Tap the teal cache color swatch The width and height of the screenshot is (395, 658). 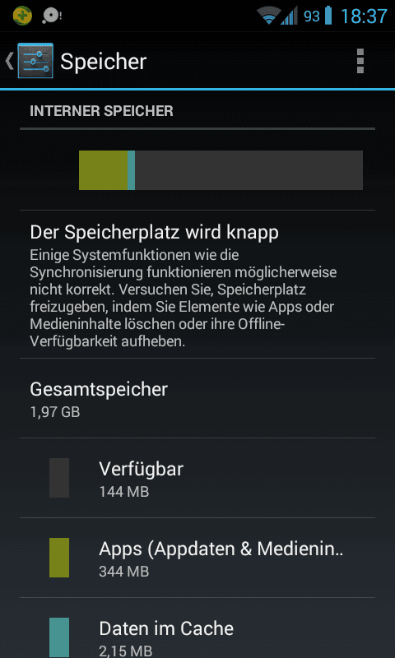pos(59,637)
